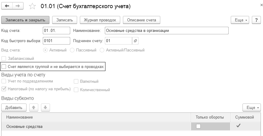Select the 'Пассивный' radio button
The image size is (263, 136).
(72, 50)
